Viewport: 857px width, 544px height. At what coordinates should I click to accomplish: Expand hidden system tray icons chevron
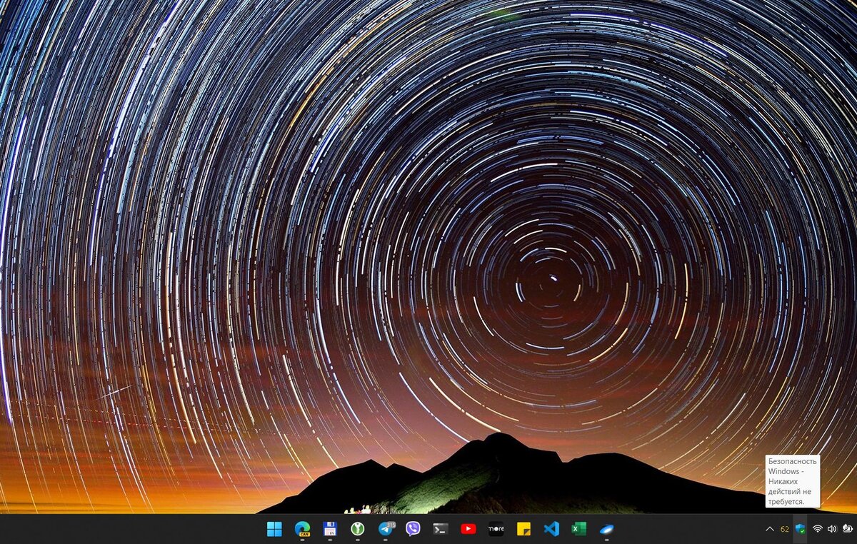click(769, 529)
